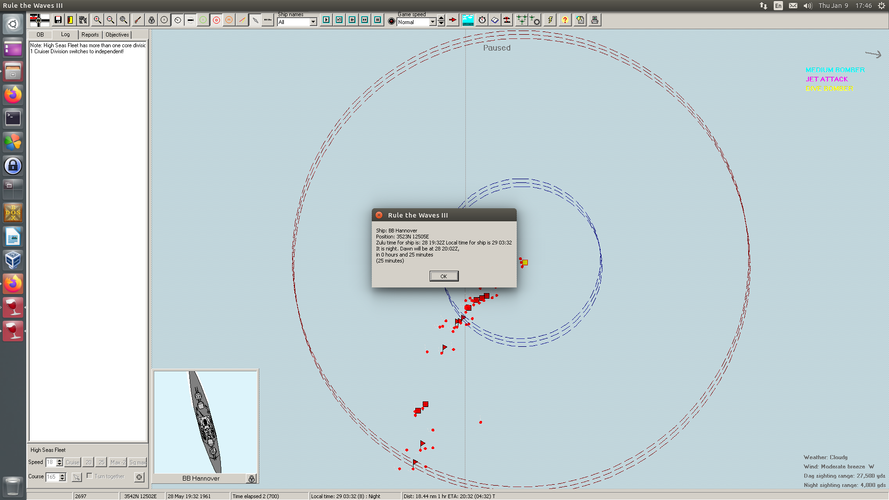Save the game with the floppy disk icon

point(58,20)
